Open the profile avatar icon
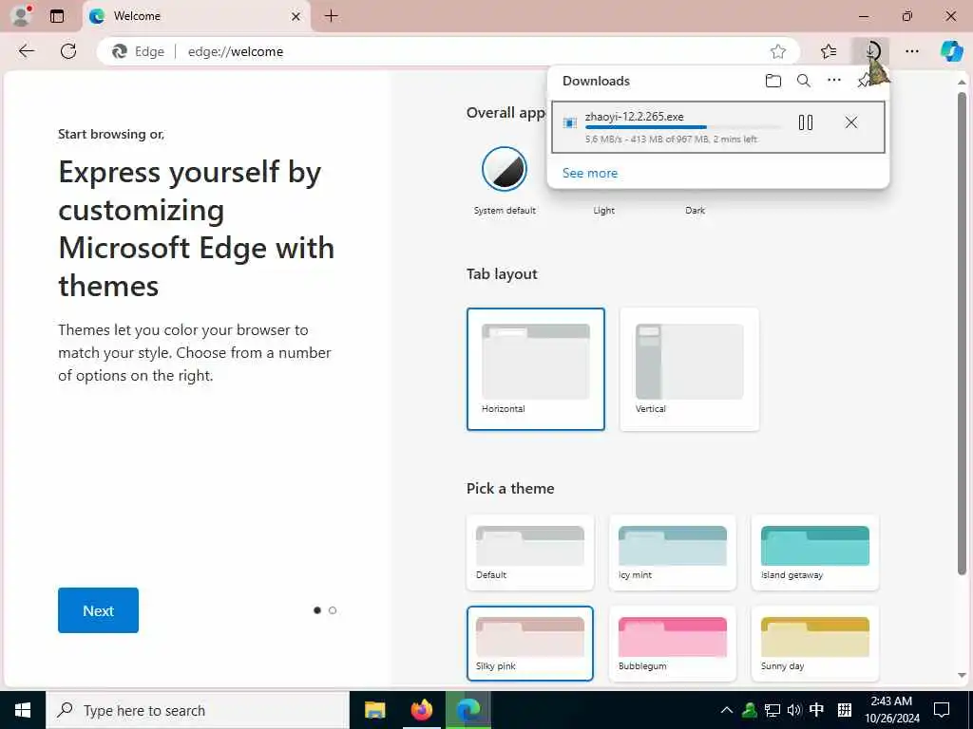Image resolution: width=973 pixels, height=729 pixels. [x=22, y=15]
